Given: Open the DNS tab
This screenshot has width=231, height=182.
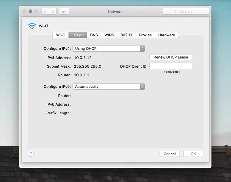Looking at the screenshot, I should pos(94,35).
